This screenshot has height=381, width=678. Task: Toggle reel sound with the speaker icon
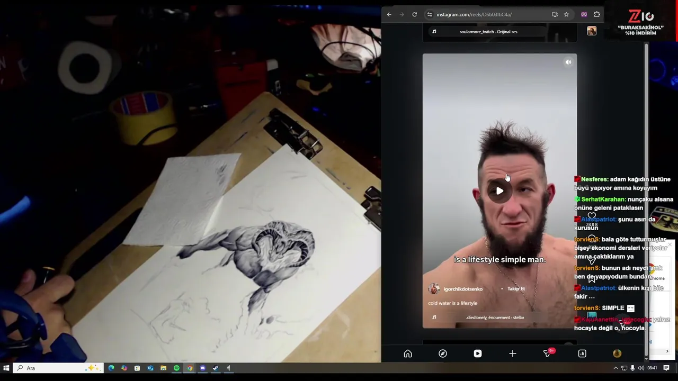coord(568,62)
